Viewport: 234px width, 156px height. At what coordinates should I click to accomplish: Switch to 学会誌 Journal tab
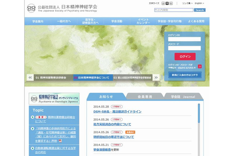[x=183, y=97]
